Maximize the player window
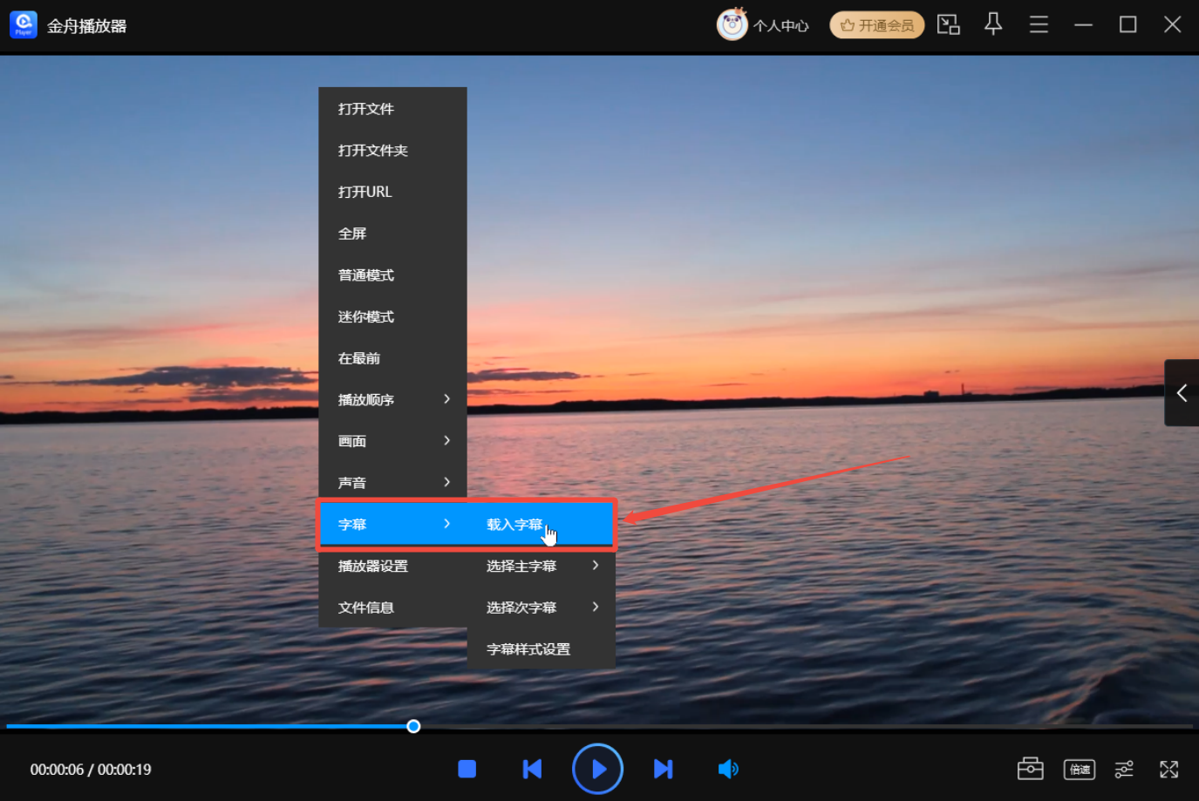This screenshot has height=801, width=1199. [1127, 24]
